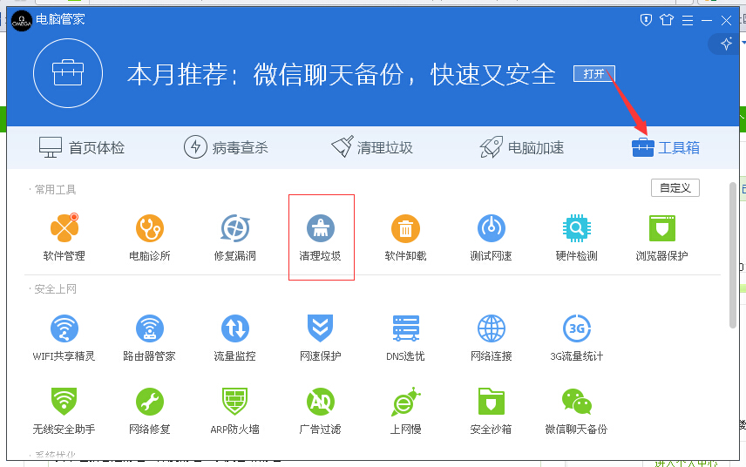746x467 pixels.
Task: Open the 硬件检测 chip icon
Action: [x=577, y=228]
